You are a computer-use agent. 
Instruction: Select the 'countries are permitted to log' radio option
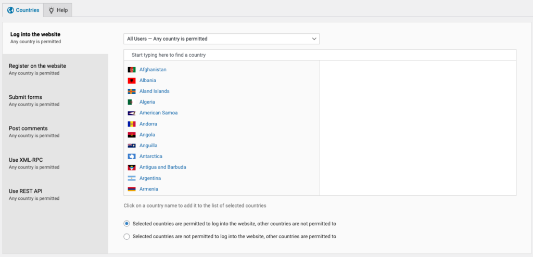pos(127,224)
